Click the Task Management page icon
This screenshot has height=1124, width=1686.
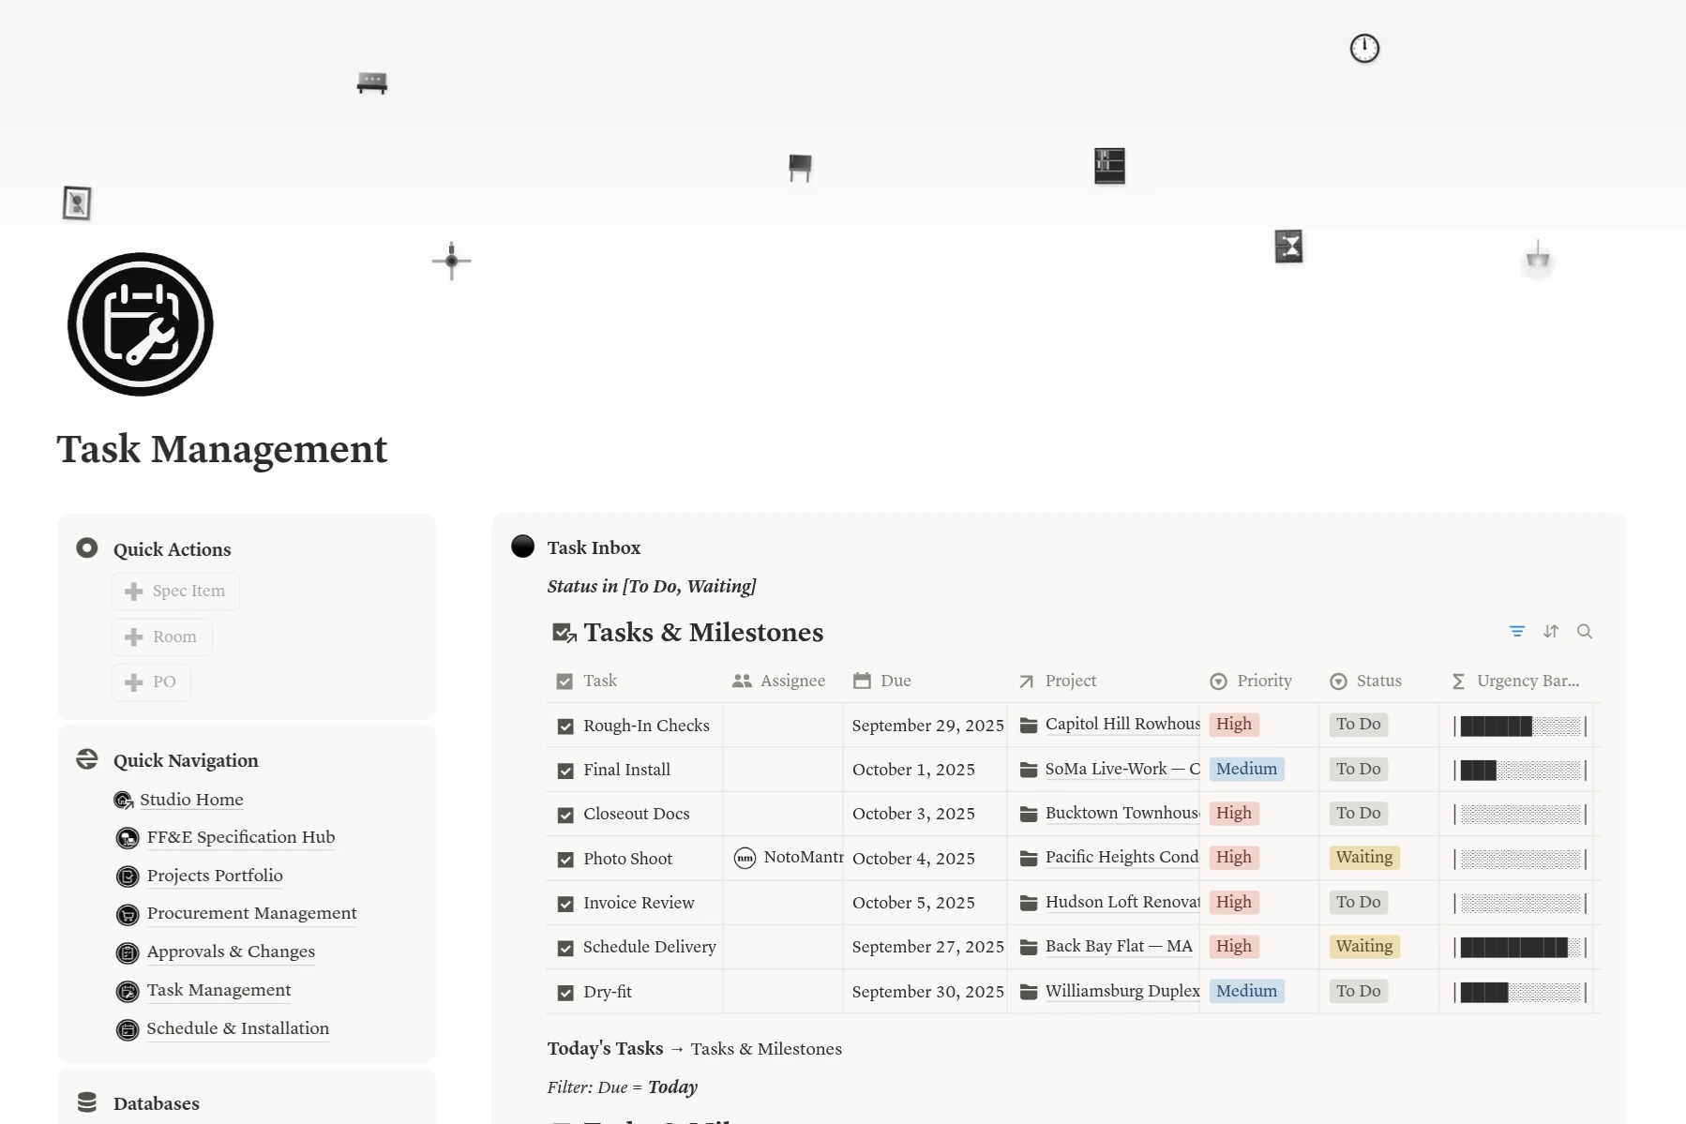coord(141,324)
